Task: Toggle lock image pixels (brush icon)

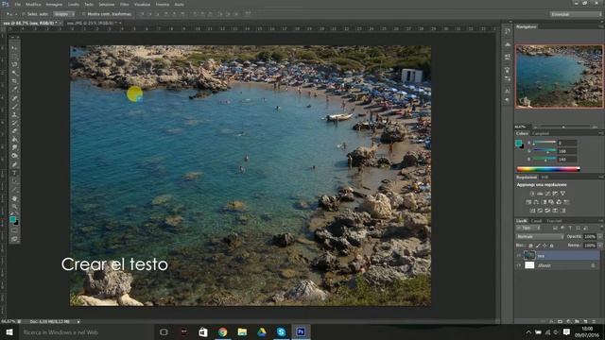Action: [x=538, y=246]
